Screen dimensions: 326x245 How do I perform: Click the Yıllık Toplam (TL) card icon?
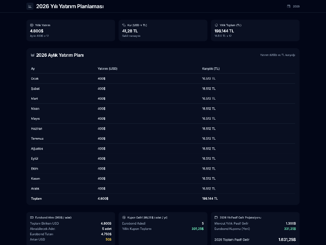click(216, 25)
